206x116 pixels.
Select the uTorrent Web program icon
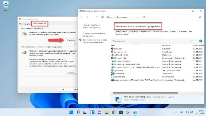tap(112, 76)
